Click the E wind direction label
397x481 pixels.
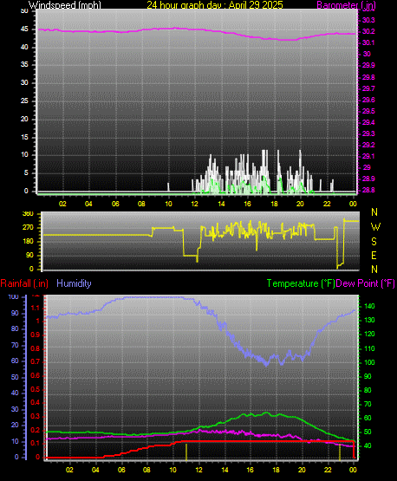(374, 255)
